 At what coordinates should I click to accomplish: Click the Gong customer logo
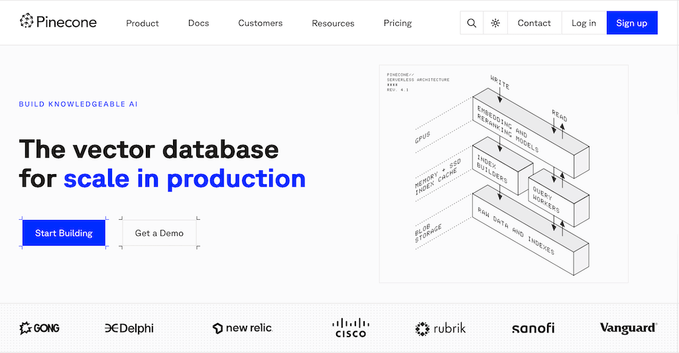tap(39, 328)
